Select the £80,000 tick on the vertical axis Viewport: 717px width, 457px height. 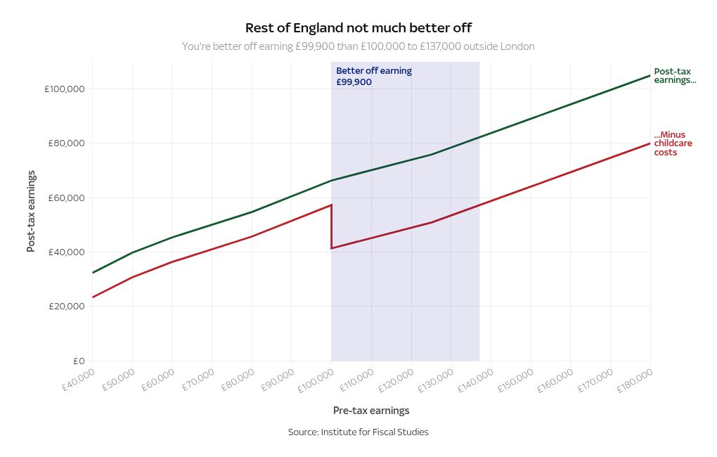point(66,143)
